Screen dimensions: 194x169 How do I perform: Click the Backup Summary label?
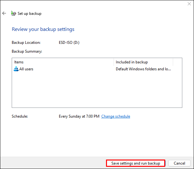point(27,51)
